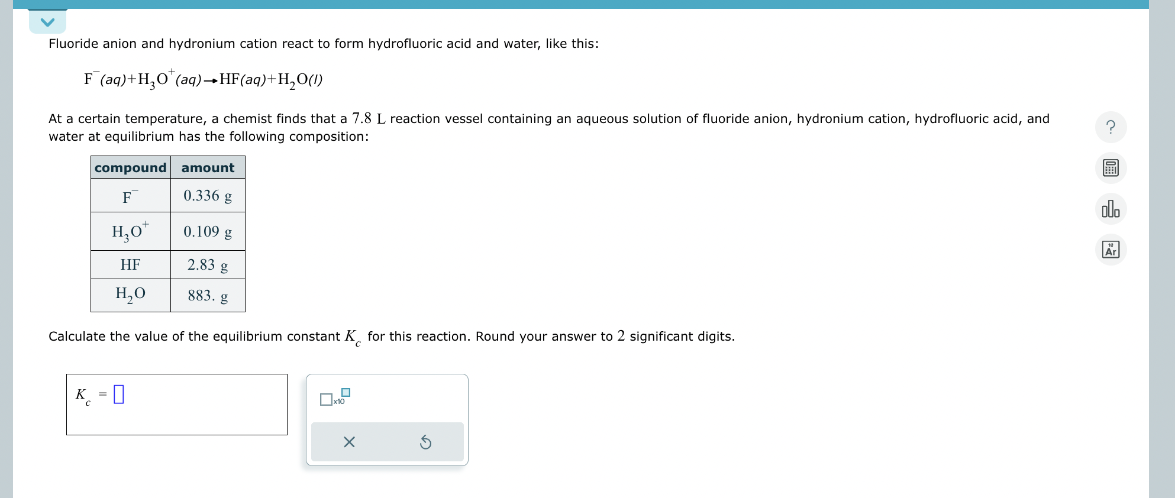Enable the x10 checkbox in the keypad
The height and width of the screenshot is (498, 1175).
325,400
